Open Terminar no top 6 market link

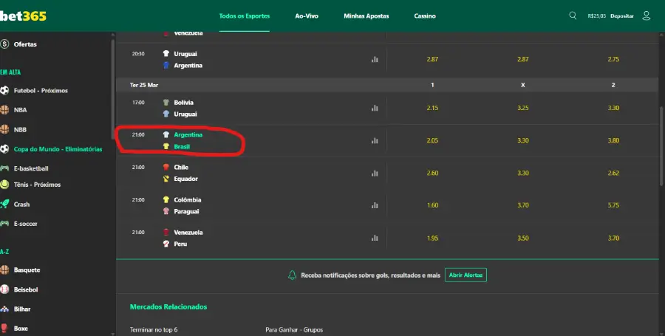(154, 329)
